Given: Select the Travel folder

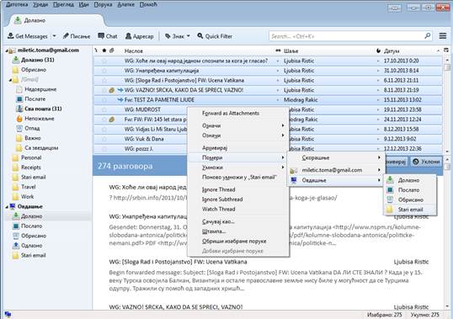Looking at the screenshot, I should tap(28, 187).
